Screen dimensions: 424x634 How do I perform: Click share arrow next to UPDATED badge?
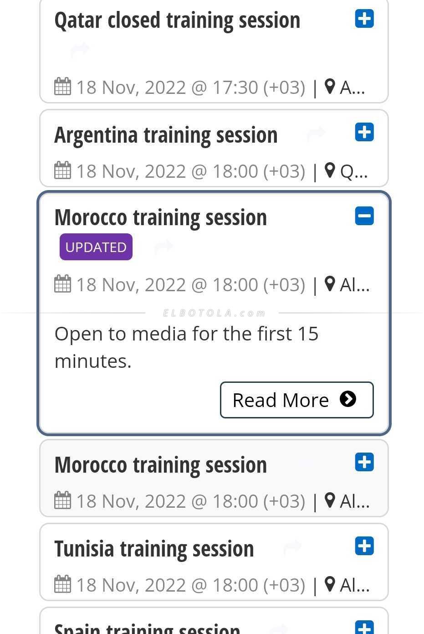(x=163, y=247)
